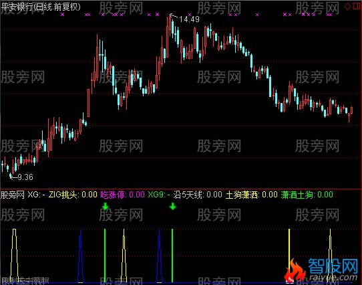Click the ZIG挑头: 0.00 indicator label

73,195
